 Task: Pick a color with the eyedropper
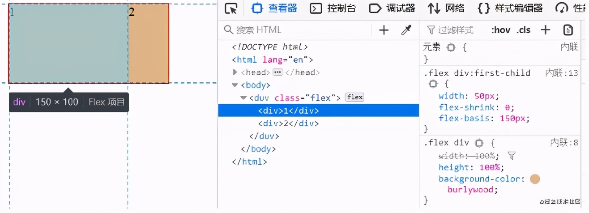click(406, 30)
